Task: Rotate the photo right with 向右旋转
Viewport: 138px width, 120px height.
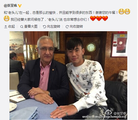Action: tap(74, 26)
